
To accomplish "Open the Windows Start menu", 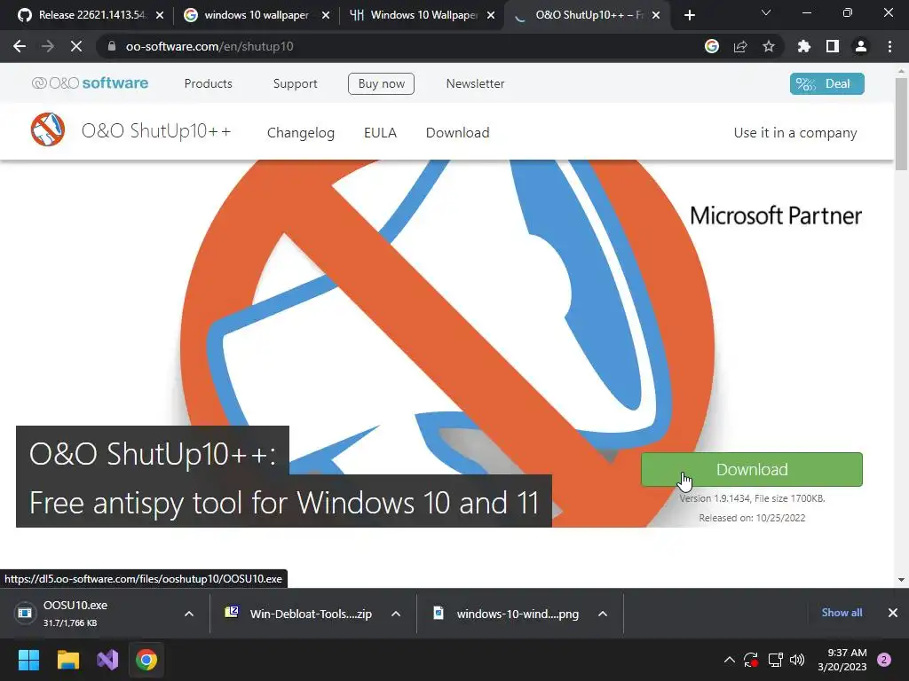I will (x=28, y=660).
